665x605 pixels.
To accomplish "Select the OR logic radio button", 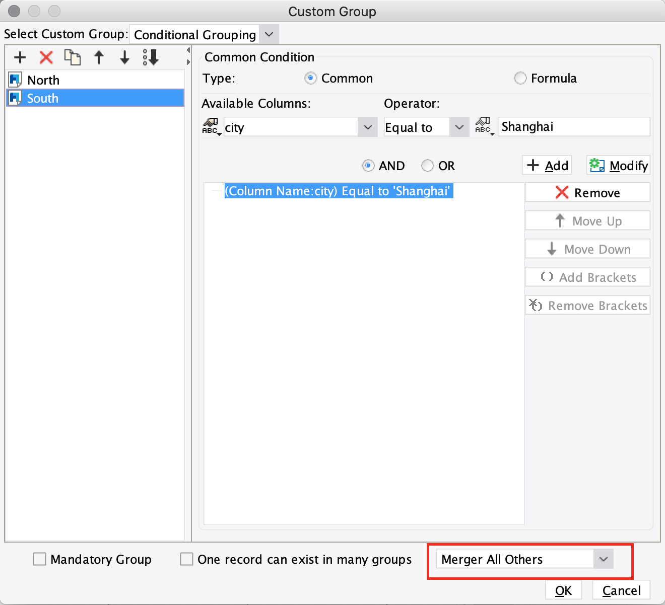I will (x=427, y=166).
